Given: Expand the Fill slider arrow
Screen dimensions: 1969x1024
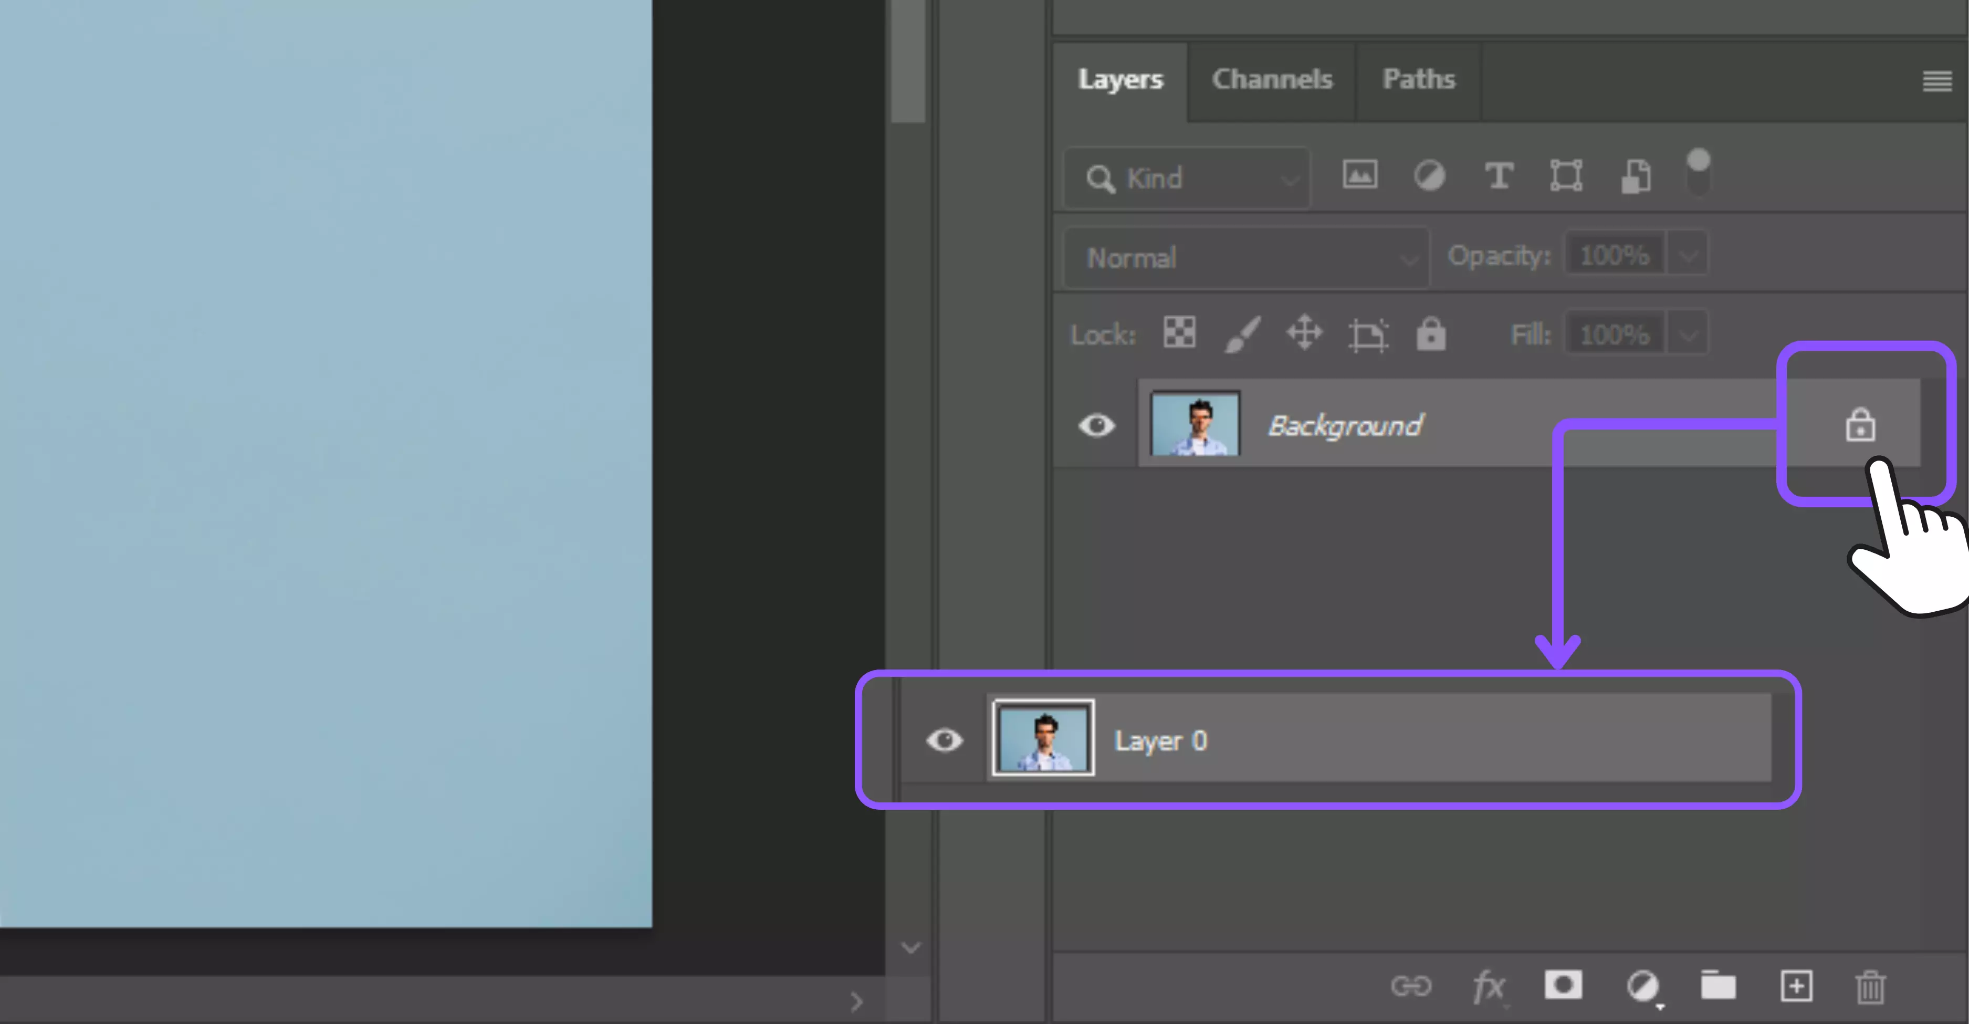Looking at the screenshot, I should coord(1688,334).
